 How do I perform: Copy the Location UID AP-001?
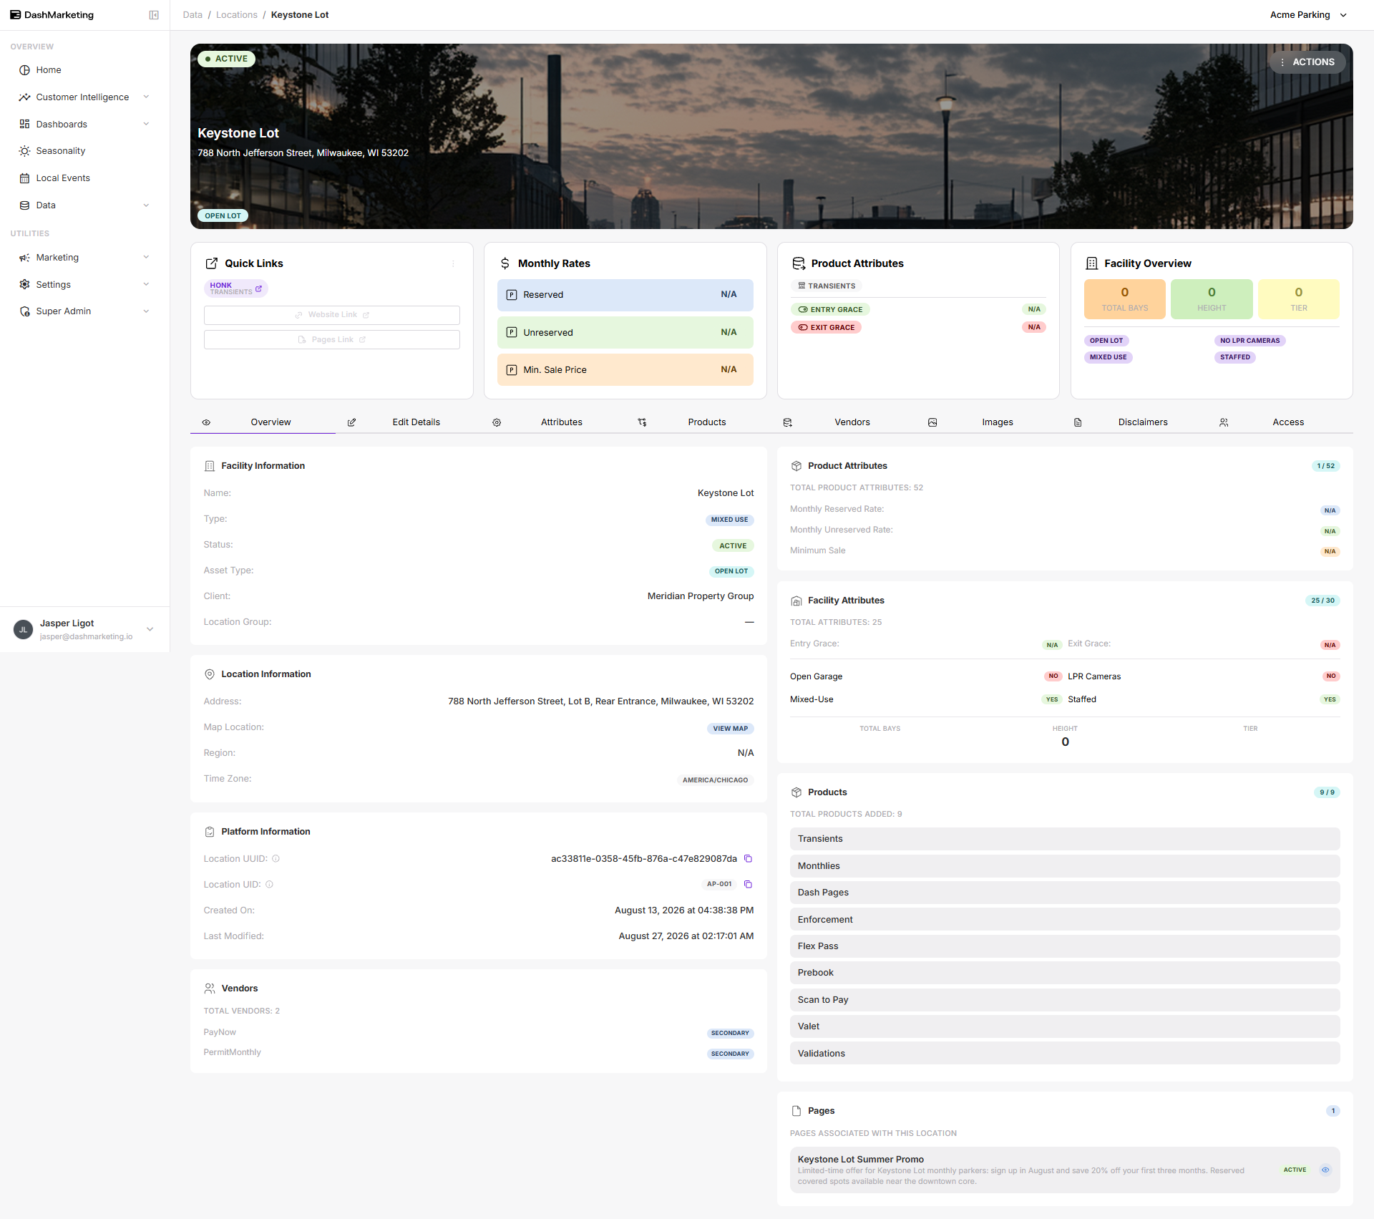(x=748, y=885)
